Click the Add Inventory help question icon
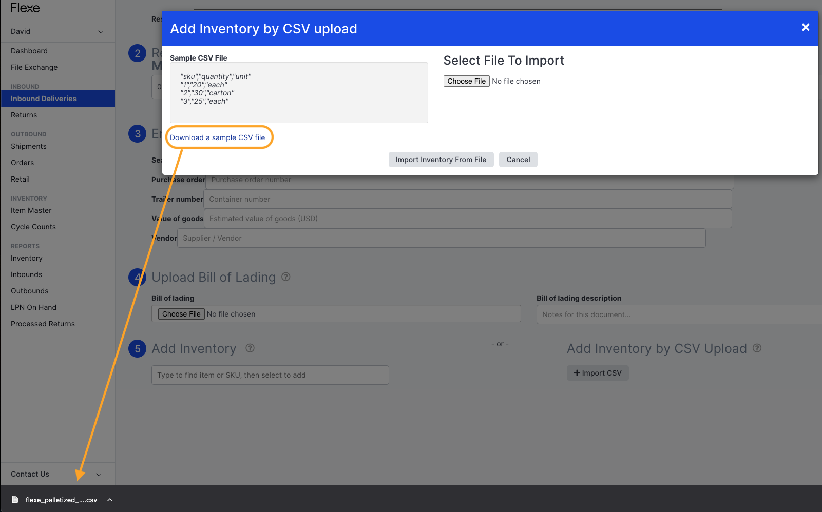The height and width of the screenshot is (512, 822). [x=250, y=348]
